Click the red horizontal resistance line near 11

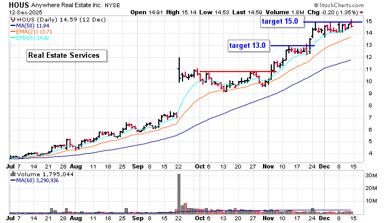(237, 72)
